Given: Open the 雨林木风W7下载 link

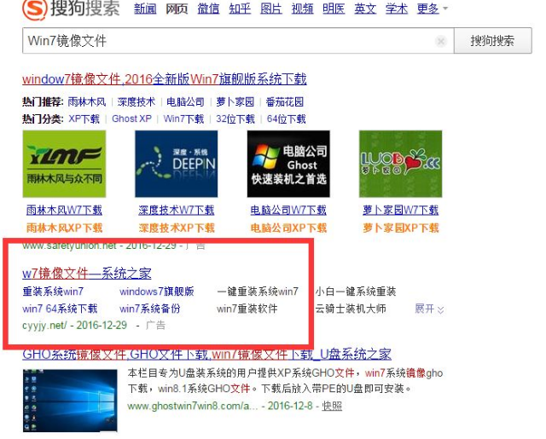Looking at the screenshot, I should tap(64, 210).
